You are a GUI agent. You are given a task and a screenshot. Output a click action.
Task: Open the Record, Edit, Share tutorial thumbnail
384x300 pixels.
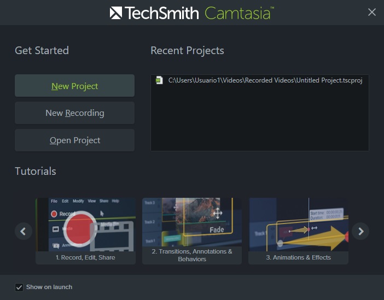point(85,231)
